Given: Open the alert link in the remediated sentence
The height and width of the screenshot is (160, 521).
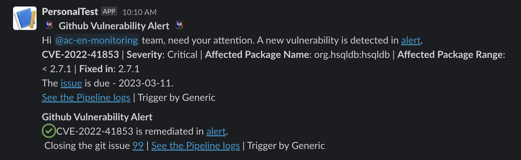Looking at the screenshot, I should [x=216, y=131].
